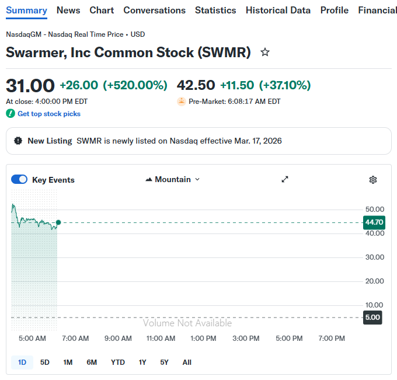Go to the Chart tab

[102, 11]
